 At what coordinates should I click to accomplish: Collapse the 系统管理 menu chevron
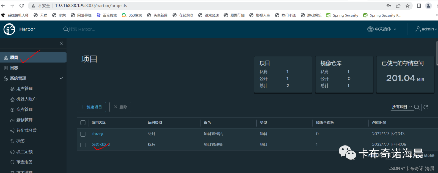61,79
